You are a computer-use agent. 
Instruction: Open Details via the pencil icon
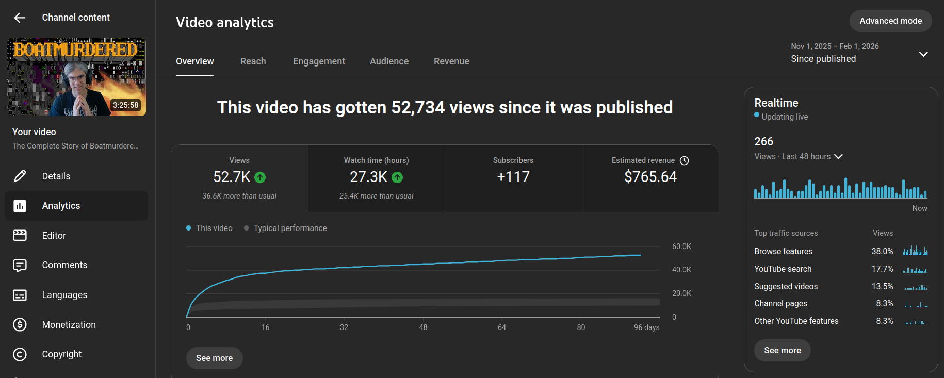[x=20, y=176]
